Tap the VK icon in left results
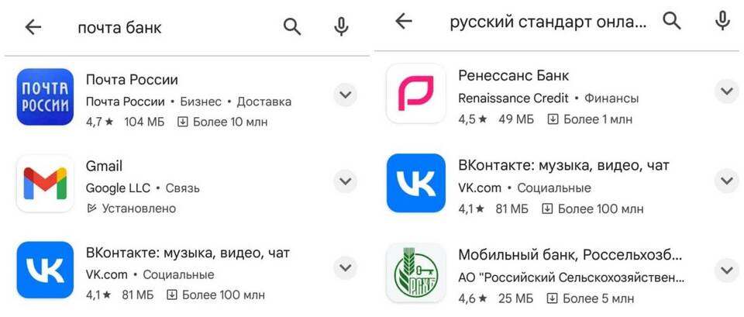744x317 pixels. pyautogui.click(x=45, y=270)
